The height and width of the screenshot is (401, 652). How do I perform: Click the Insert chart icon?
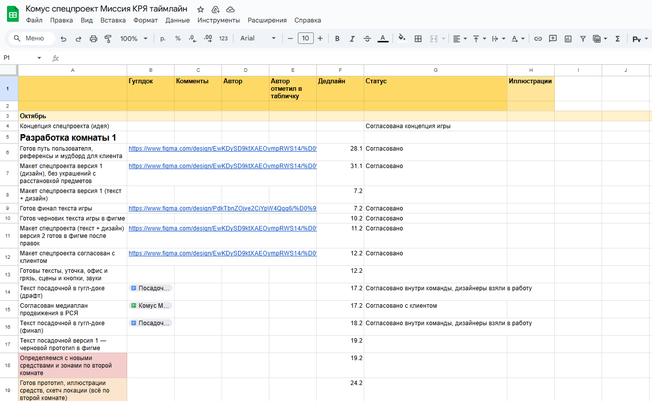568,38
